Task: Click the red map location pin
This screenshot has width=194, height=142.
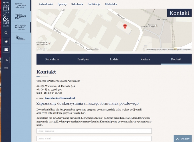Action: point(125,27)
